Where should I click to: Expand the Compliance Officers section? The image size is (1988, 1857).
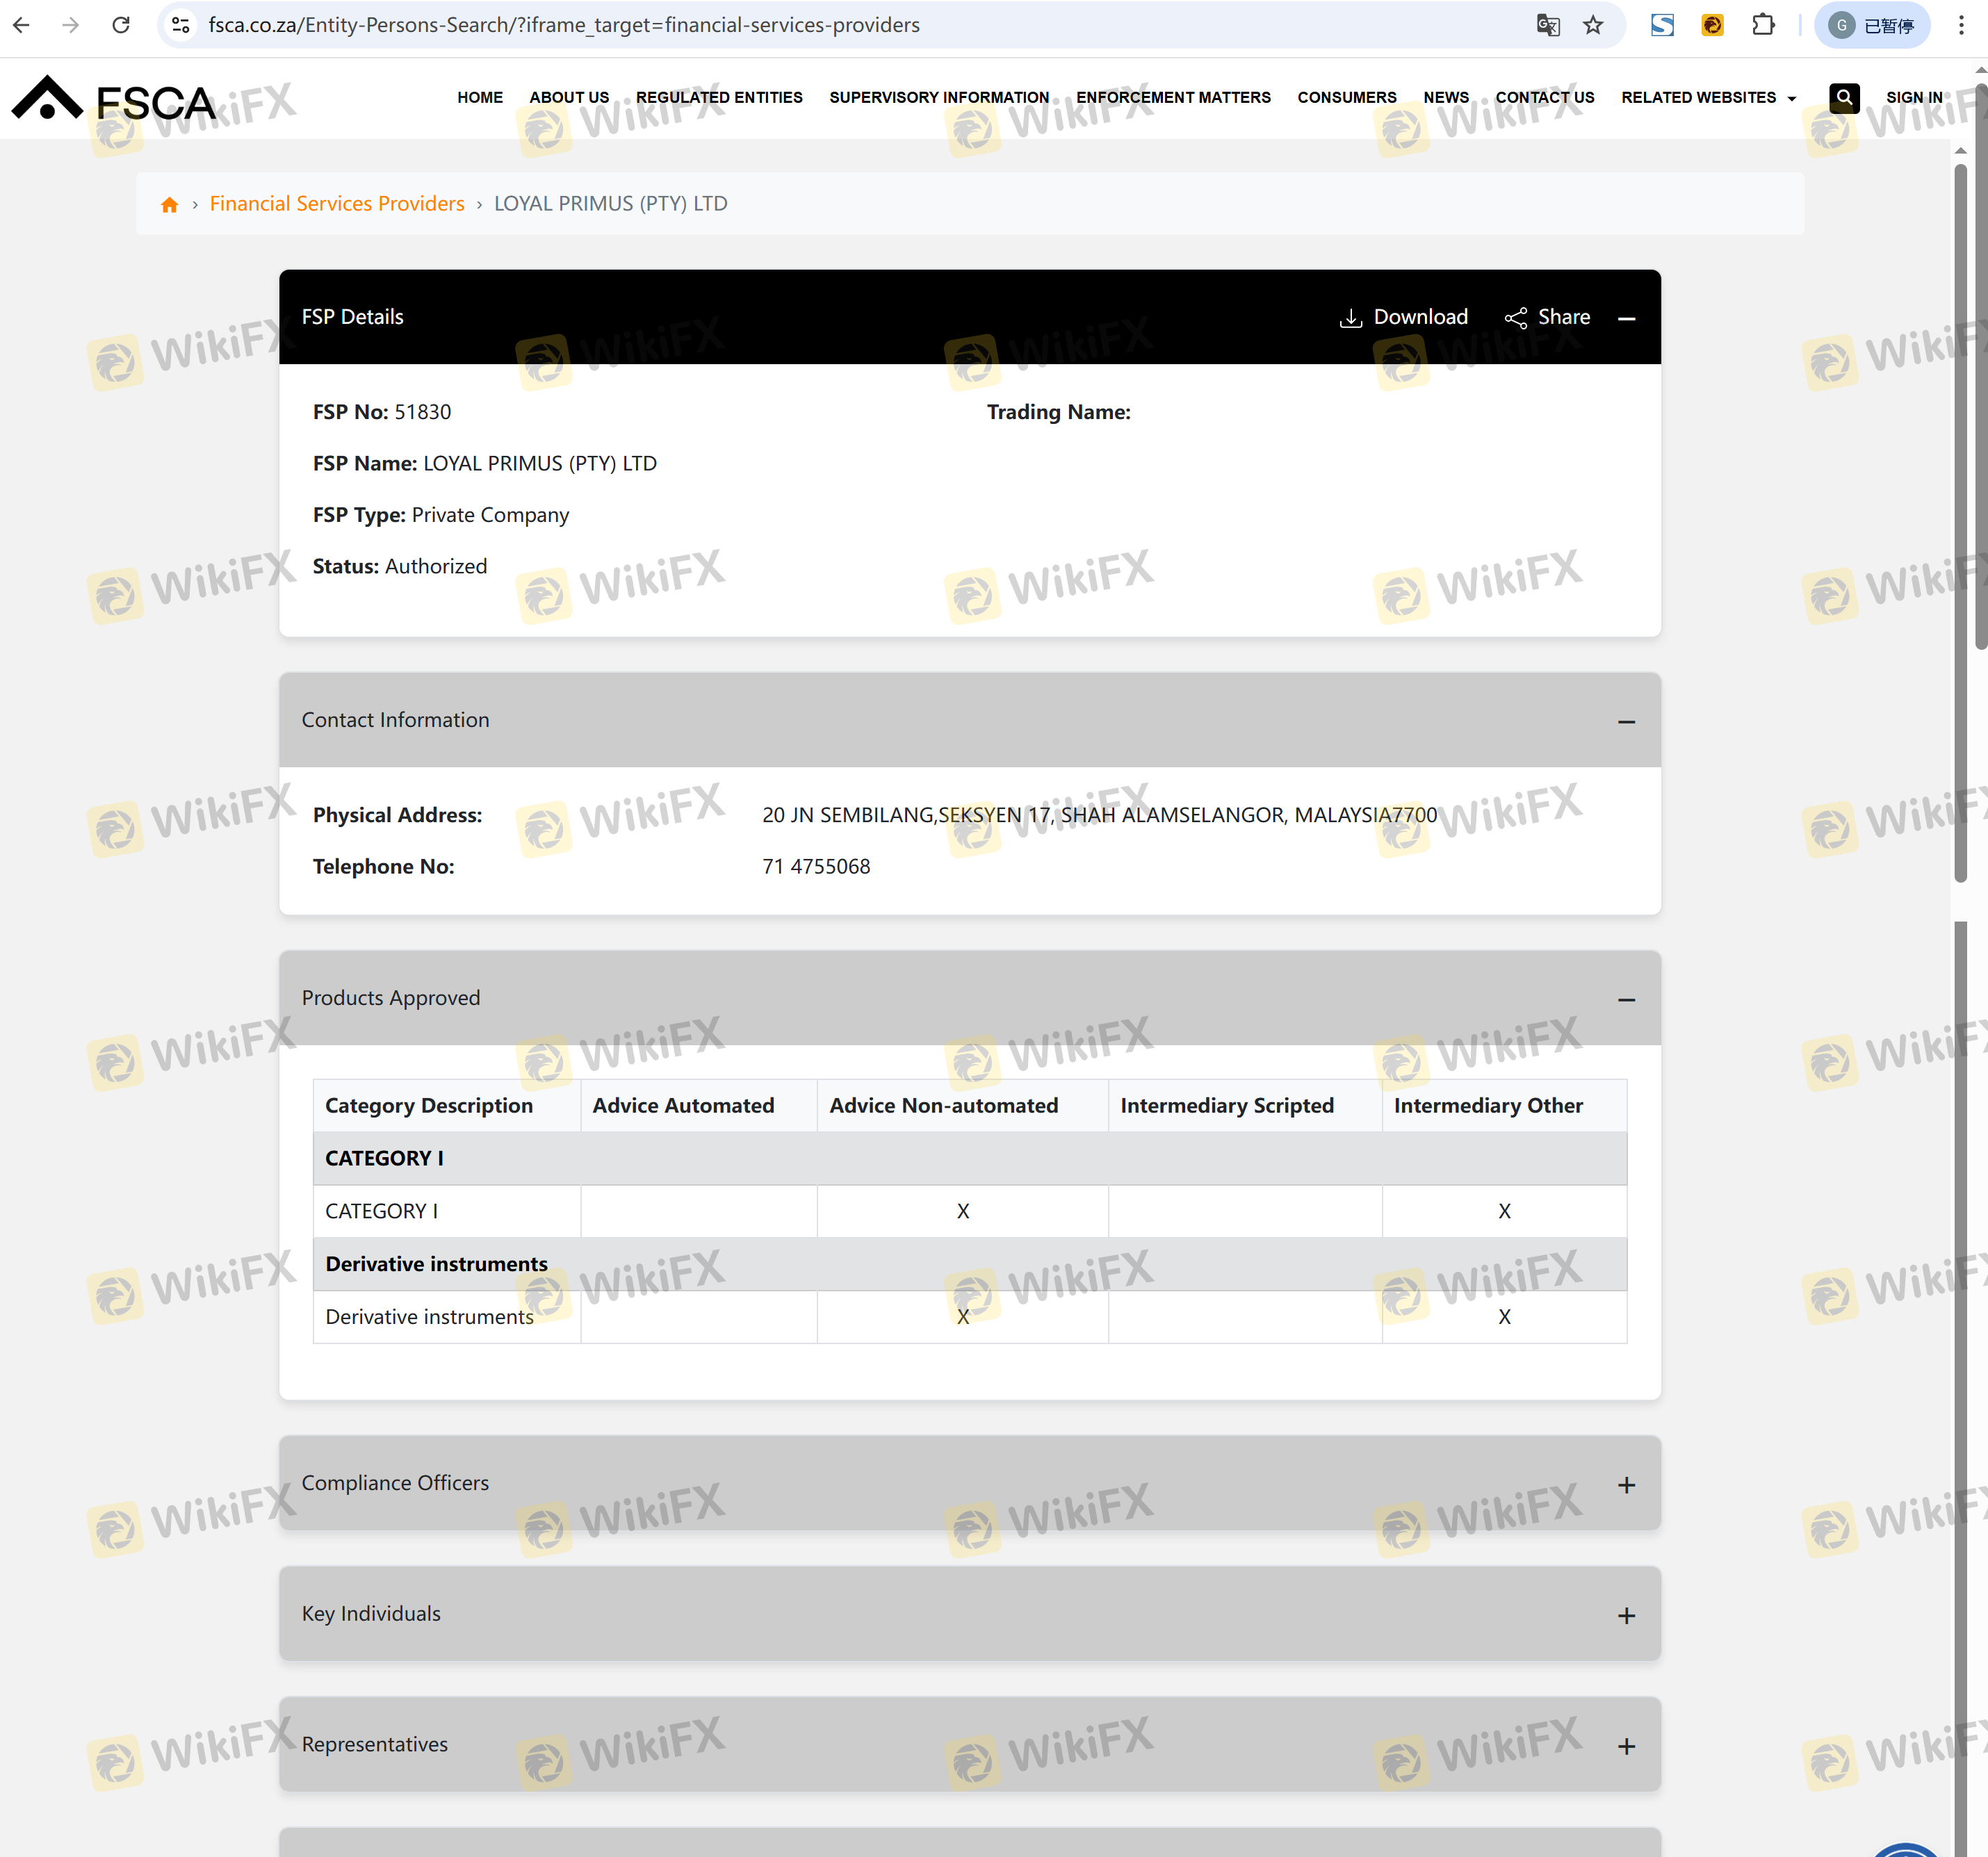[x=1626, y=1485]
